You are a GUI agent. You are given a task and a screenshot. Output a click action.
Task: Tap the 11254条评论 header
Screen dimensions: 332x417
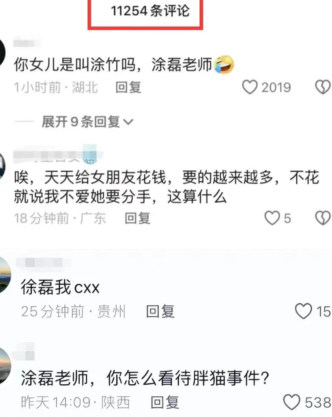click(150, 11)
